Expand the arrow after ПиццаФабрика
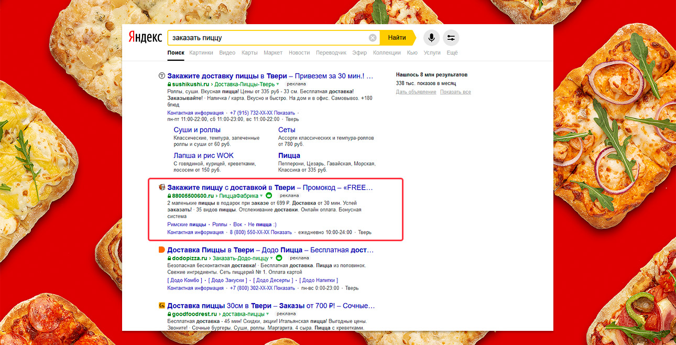The width and height of the screenshot is (676, 345). [261, 196]
